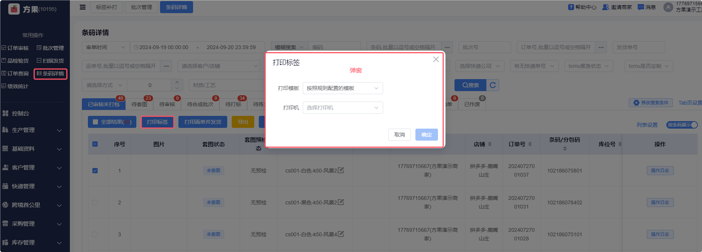Image resolution: width=702 pixels, height=252 pixels.
Task: Open the 模糊搜索 dropdown
Action: (x=289, y=47)
